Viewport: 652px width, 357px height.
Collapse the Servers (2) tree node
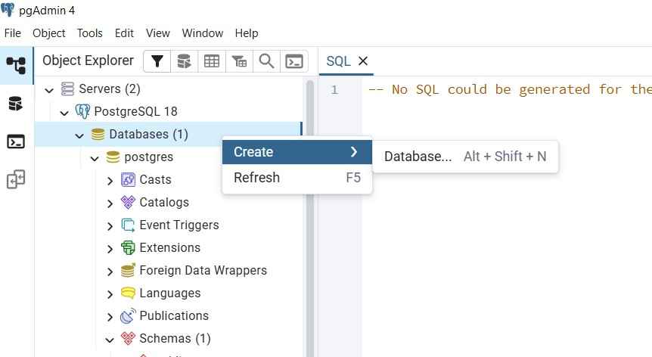click(x=49, y=90)
